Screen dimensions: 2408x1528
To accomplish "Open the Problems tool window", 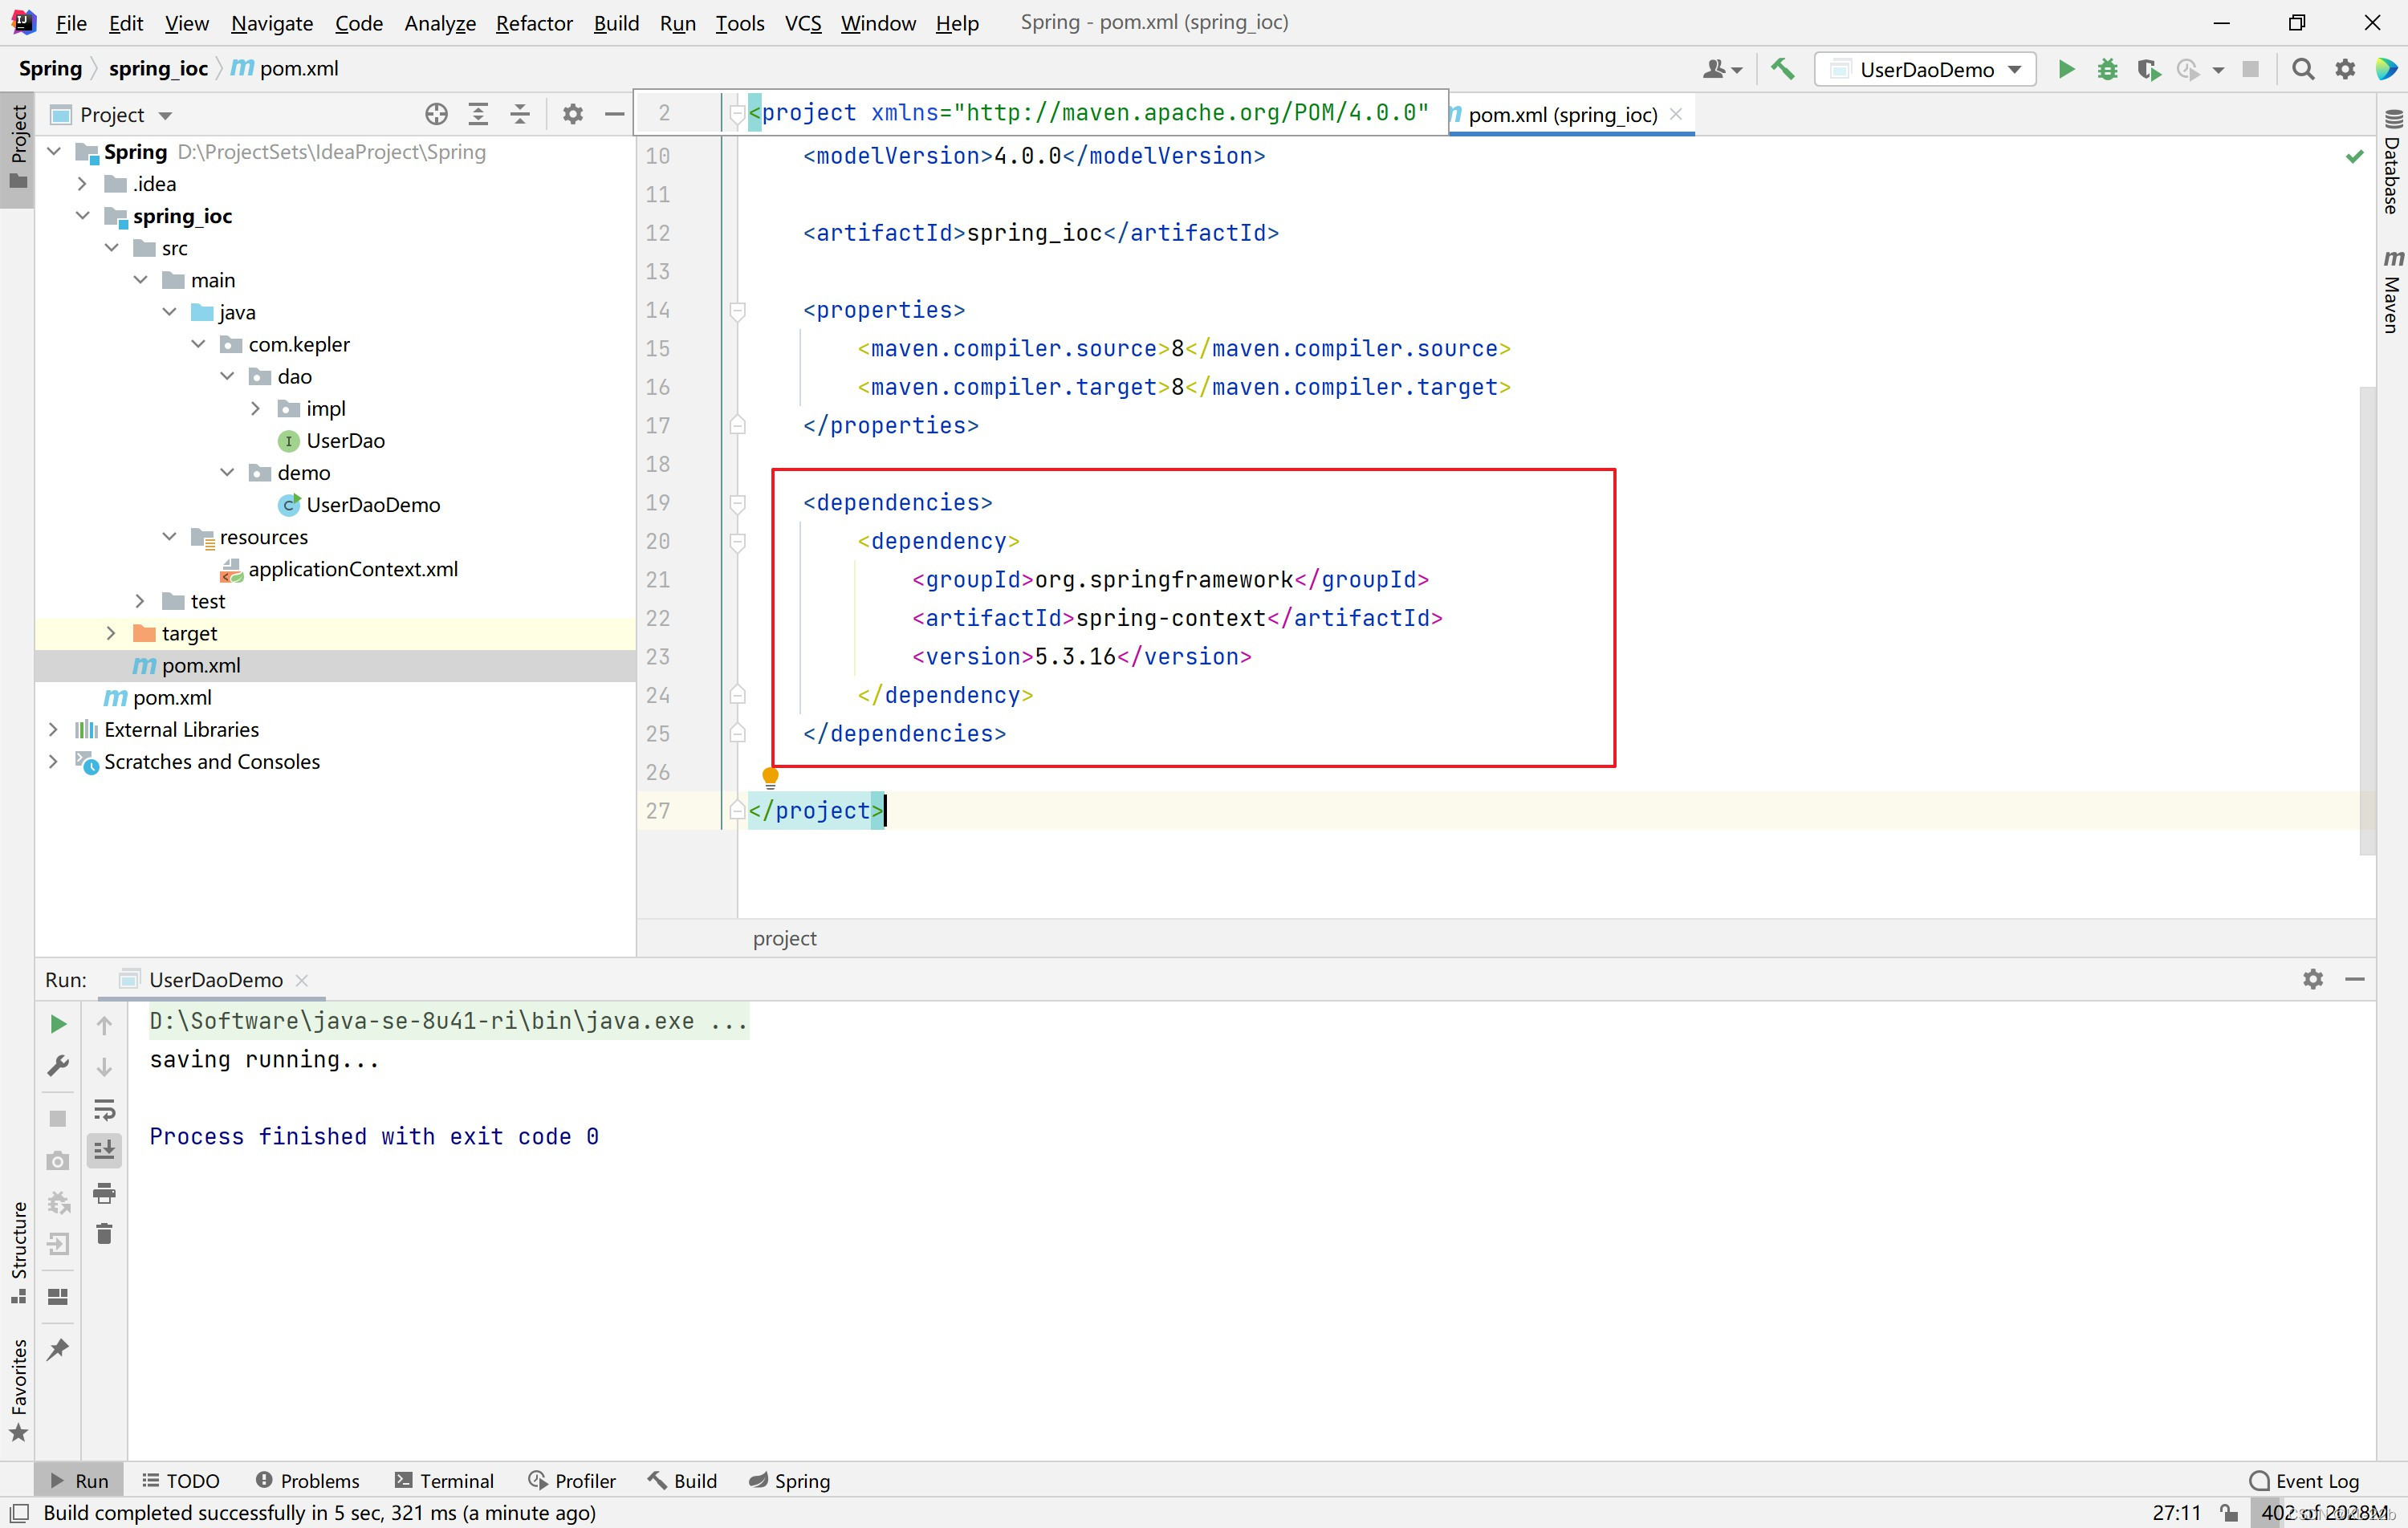I will [x=308, y=1481].
